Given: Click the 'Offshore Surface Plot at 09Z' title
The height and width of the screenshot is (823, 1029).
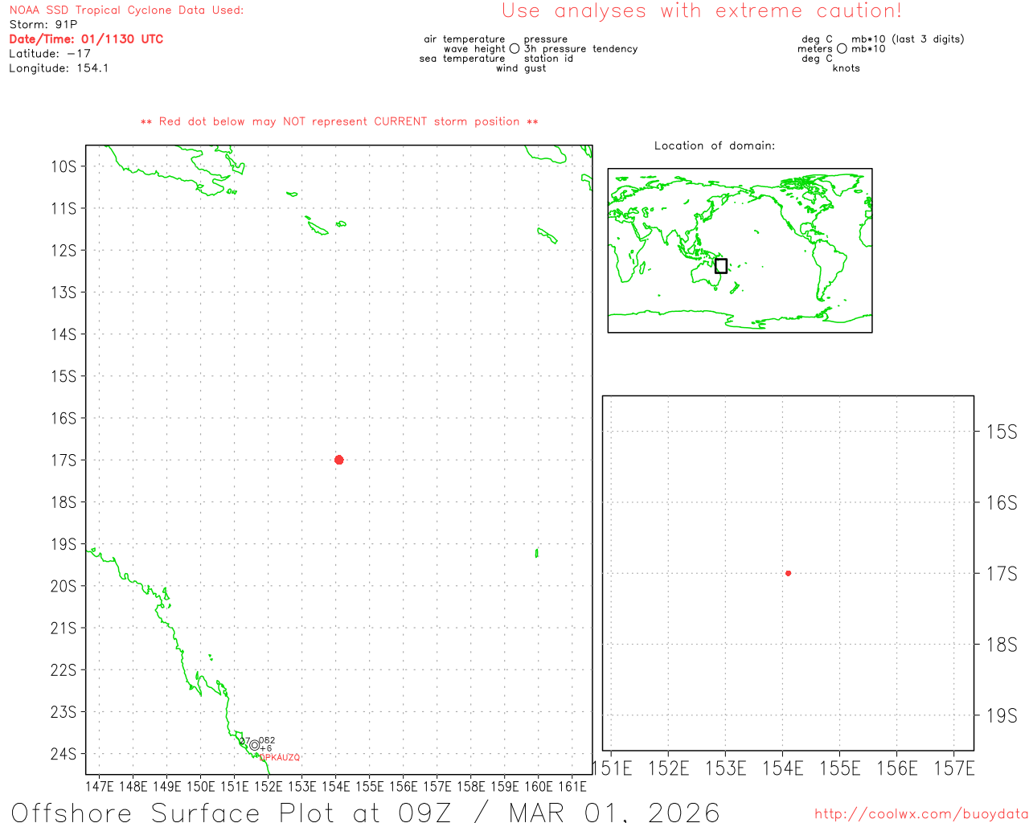Looking at the screenshot, I should point(366,812).
